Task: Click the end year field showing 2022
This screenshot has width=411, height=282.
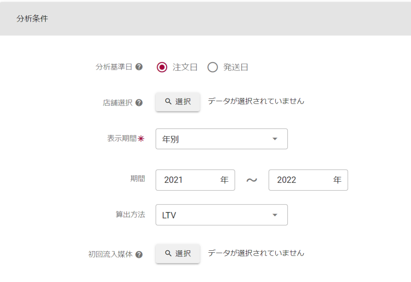Action: 301,180
